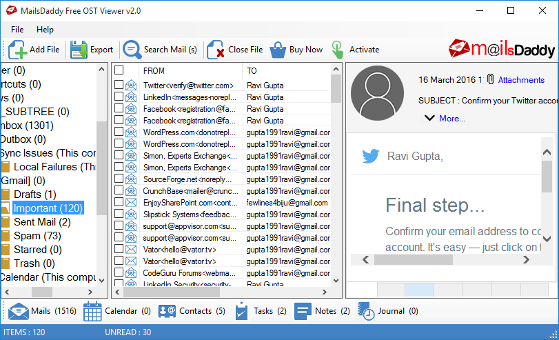
Task: Click Contacts (5) label
Action: point(202,311)
